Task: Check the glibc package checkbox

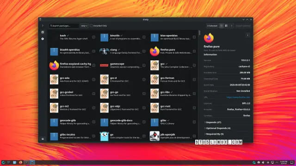Action: [x=194, y=122]
